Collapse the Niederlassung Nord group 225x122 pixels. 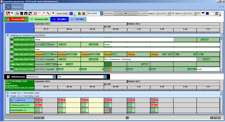coord(7,35)
